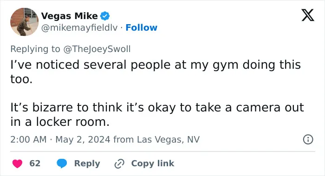Open the 2:00 AM time text

28,139
